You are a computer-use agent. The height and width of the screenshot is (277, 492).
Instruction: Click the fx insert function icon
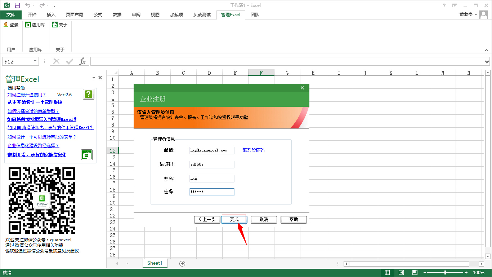tap(82, 61)
